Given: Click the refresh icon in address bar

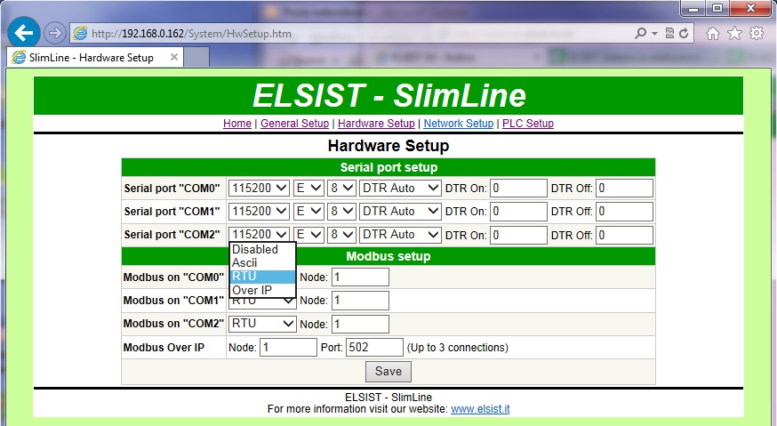Looking at the screenshot, I should click(x=684, y=33).
